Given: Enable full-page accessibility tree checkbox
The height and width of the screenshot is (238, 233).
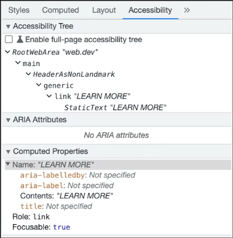Looking at the screenshot, I should pos(9,39).
